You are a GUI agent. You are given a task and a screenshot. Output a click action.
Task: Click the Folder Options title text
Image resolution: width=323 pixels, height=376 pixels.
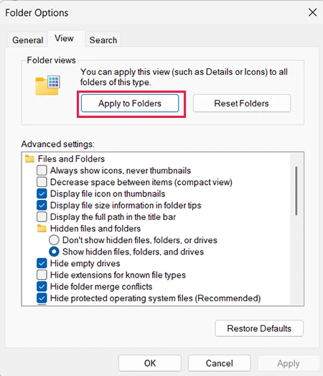[37, 13]
